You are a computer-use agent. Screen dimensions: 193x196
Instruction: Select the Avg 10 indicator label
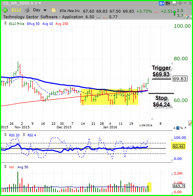coord(47,24)
